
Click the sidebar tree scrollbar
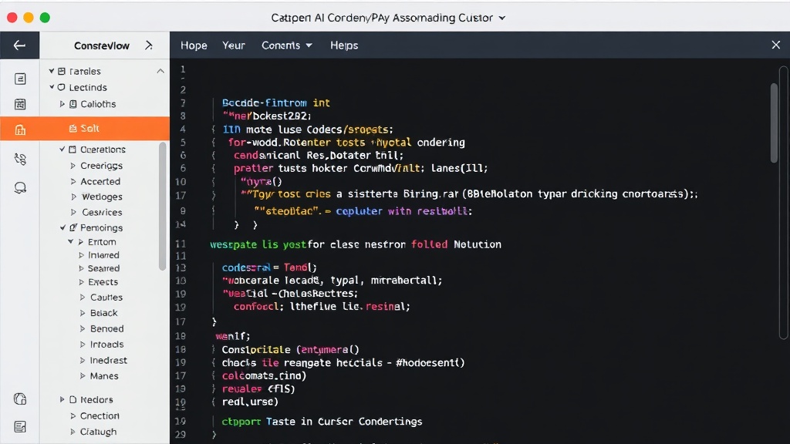click(x=162, y=207)
